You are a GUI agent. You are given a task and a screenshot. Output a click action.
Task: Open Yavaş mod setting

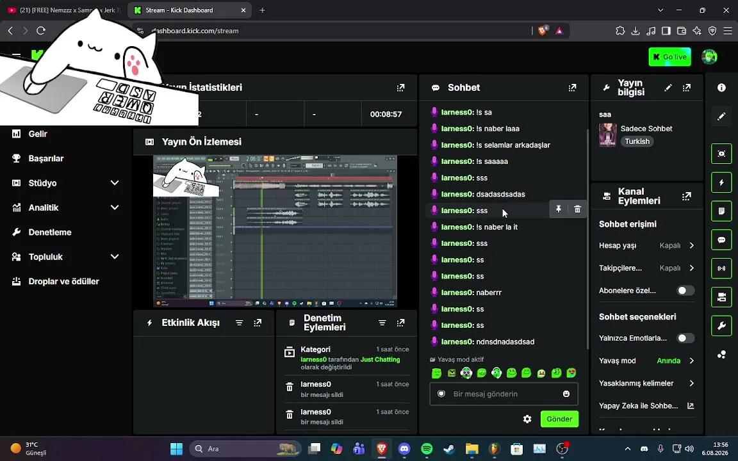point(646,361)
